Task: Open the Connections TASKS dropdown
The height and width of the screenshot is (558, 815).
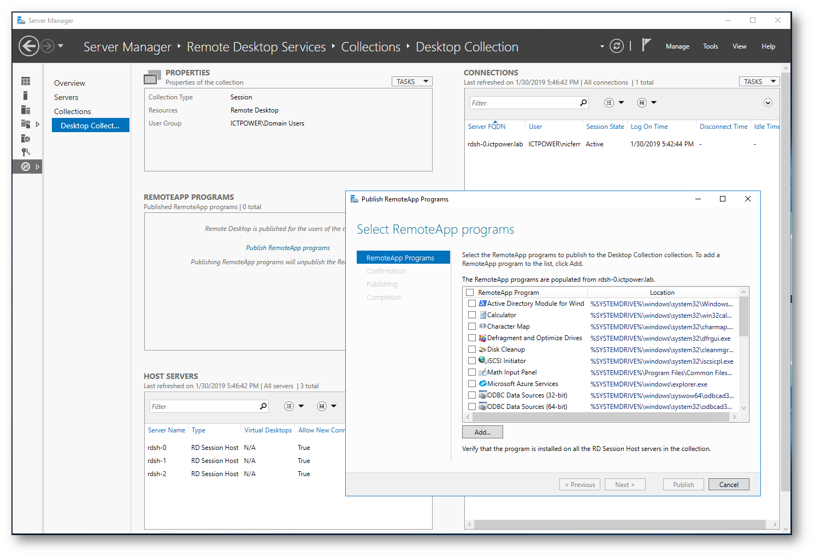Action: pos(759,81)
